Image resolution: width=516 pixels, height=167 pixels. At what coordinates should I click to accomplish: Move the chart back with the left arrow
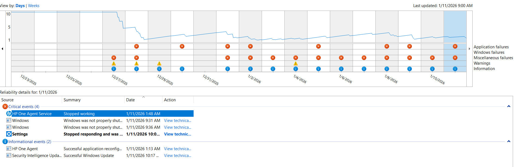tap(2, 49)
